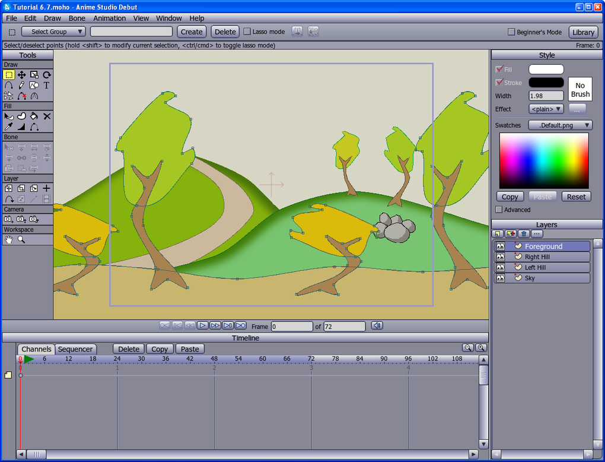Delete layer using trash can icon
Viewport: 605px width, 462px height.
click(524, 234)
